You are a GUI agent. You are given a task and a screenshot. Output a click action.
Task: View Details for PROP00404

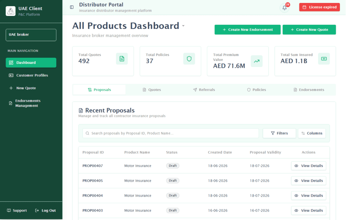tap(308, 196)
